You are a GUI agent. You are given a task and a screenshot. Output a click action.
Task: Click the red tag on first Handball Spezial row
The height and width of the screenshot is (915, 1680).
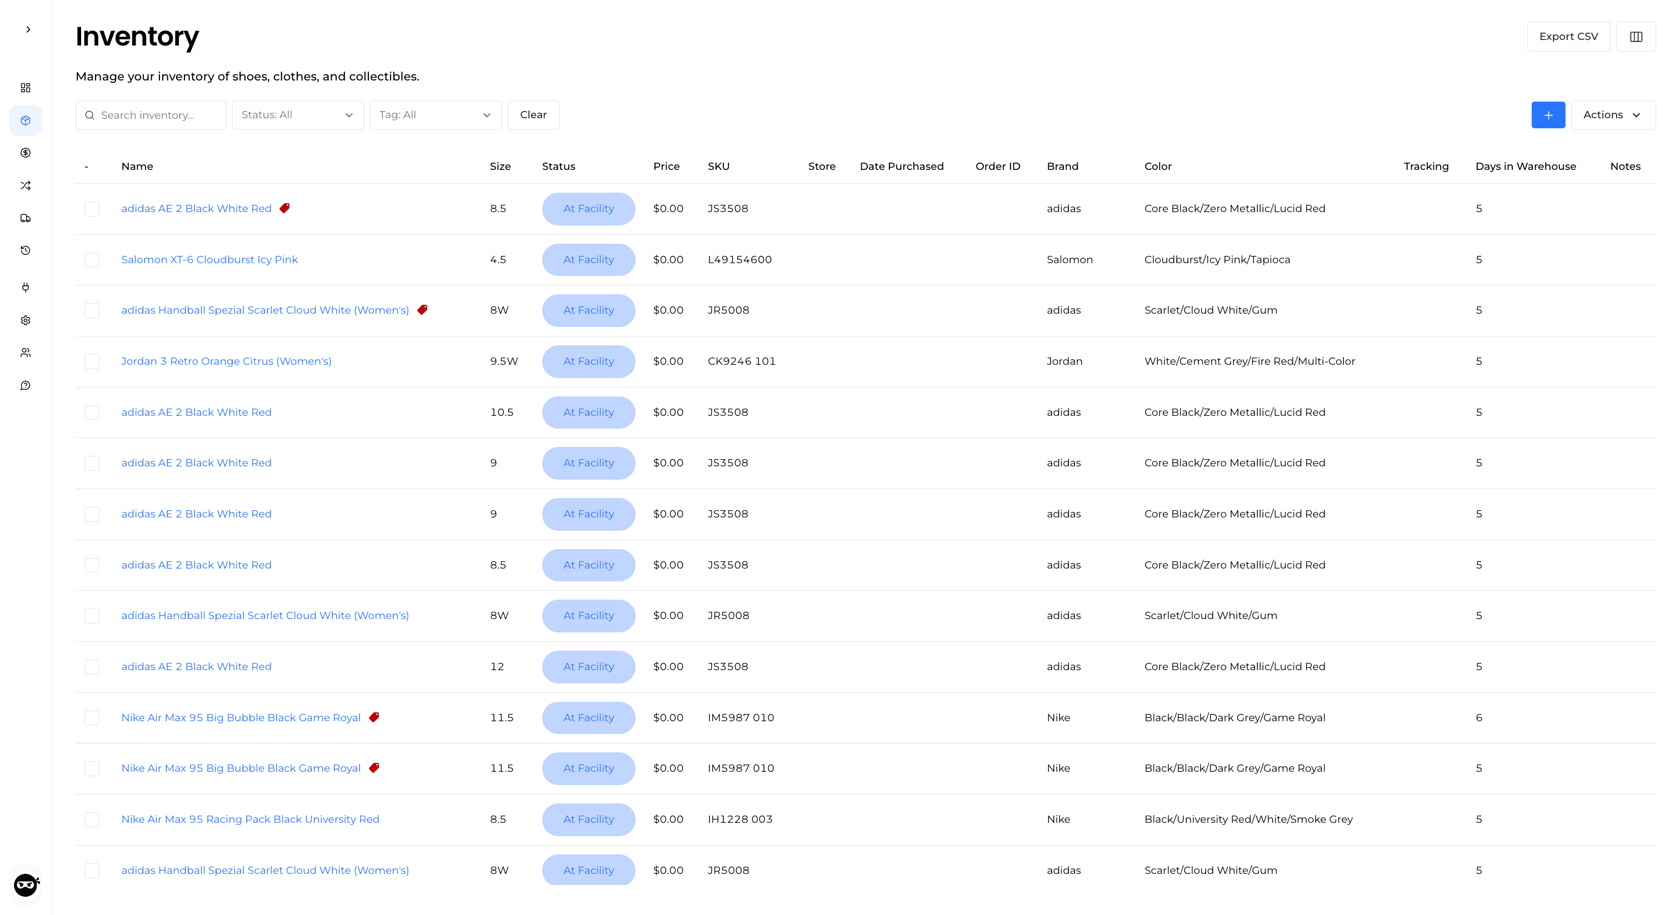point(422,310)
